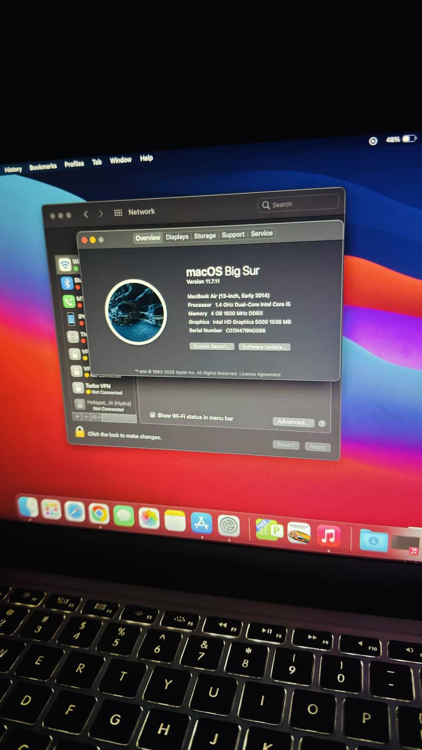Image resolution: width=422 pixels, height=750 pixels.
Task: Open System Preferences from the Dock
Action: click(x=229, y=525)
